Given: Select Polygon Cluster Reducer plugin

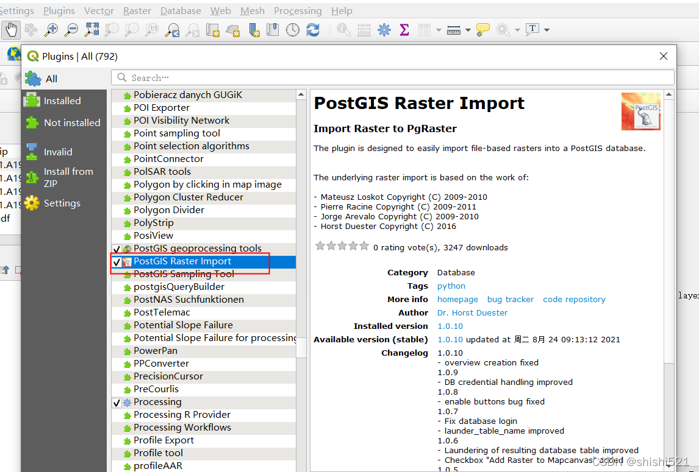Looking at the screenshot, I should click(x=204, y=197).
